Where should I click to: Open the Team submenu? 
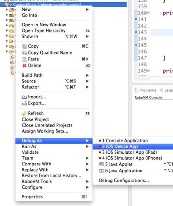click(x=54, y=158)
